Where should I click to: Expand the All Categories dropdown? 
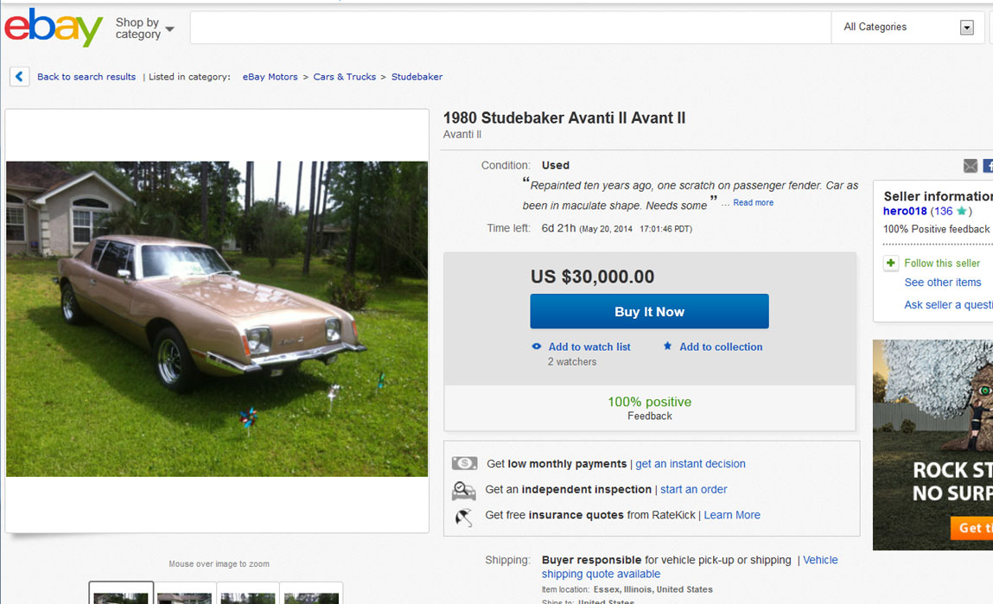coord(967,28)
